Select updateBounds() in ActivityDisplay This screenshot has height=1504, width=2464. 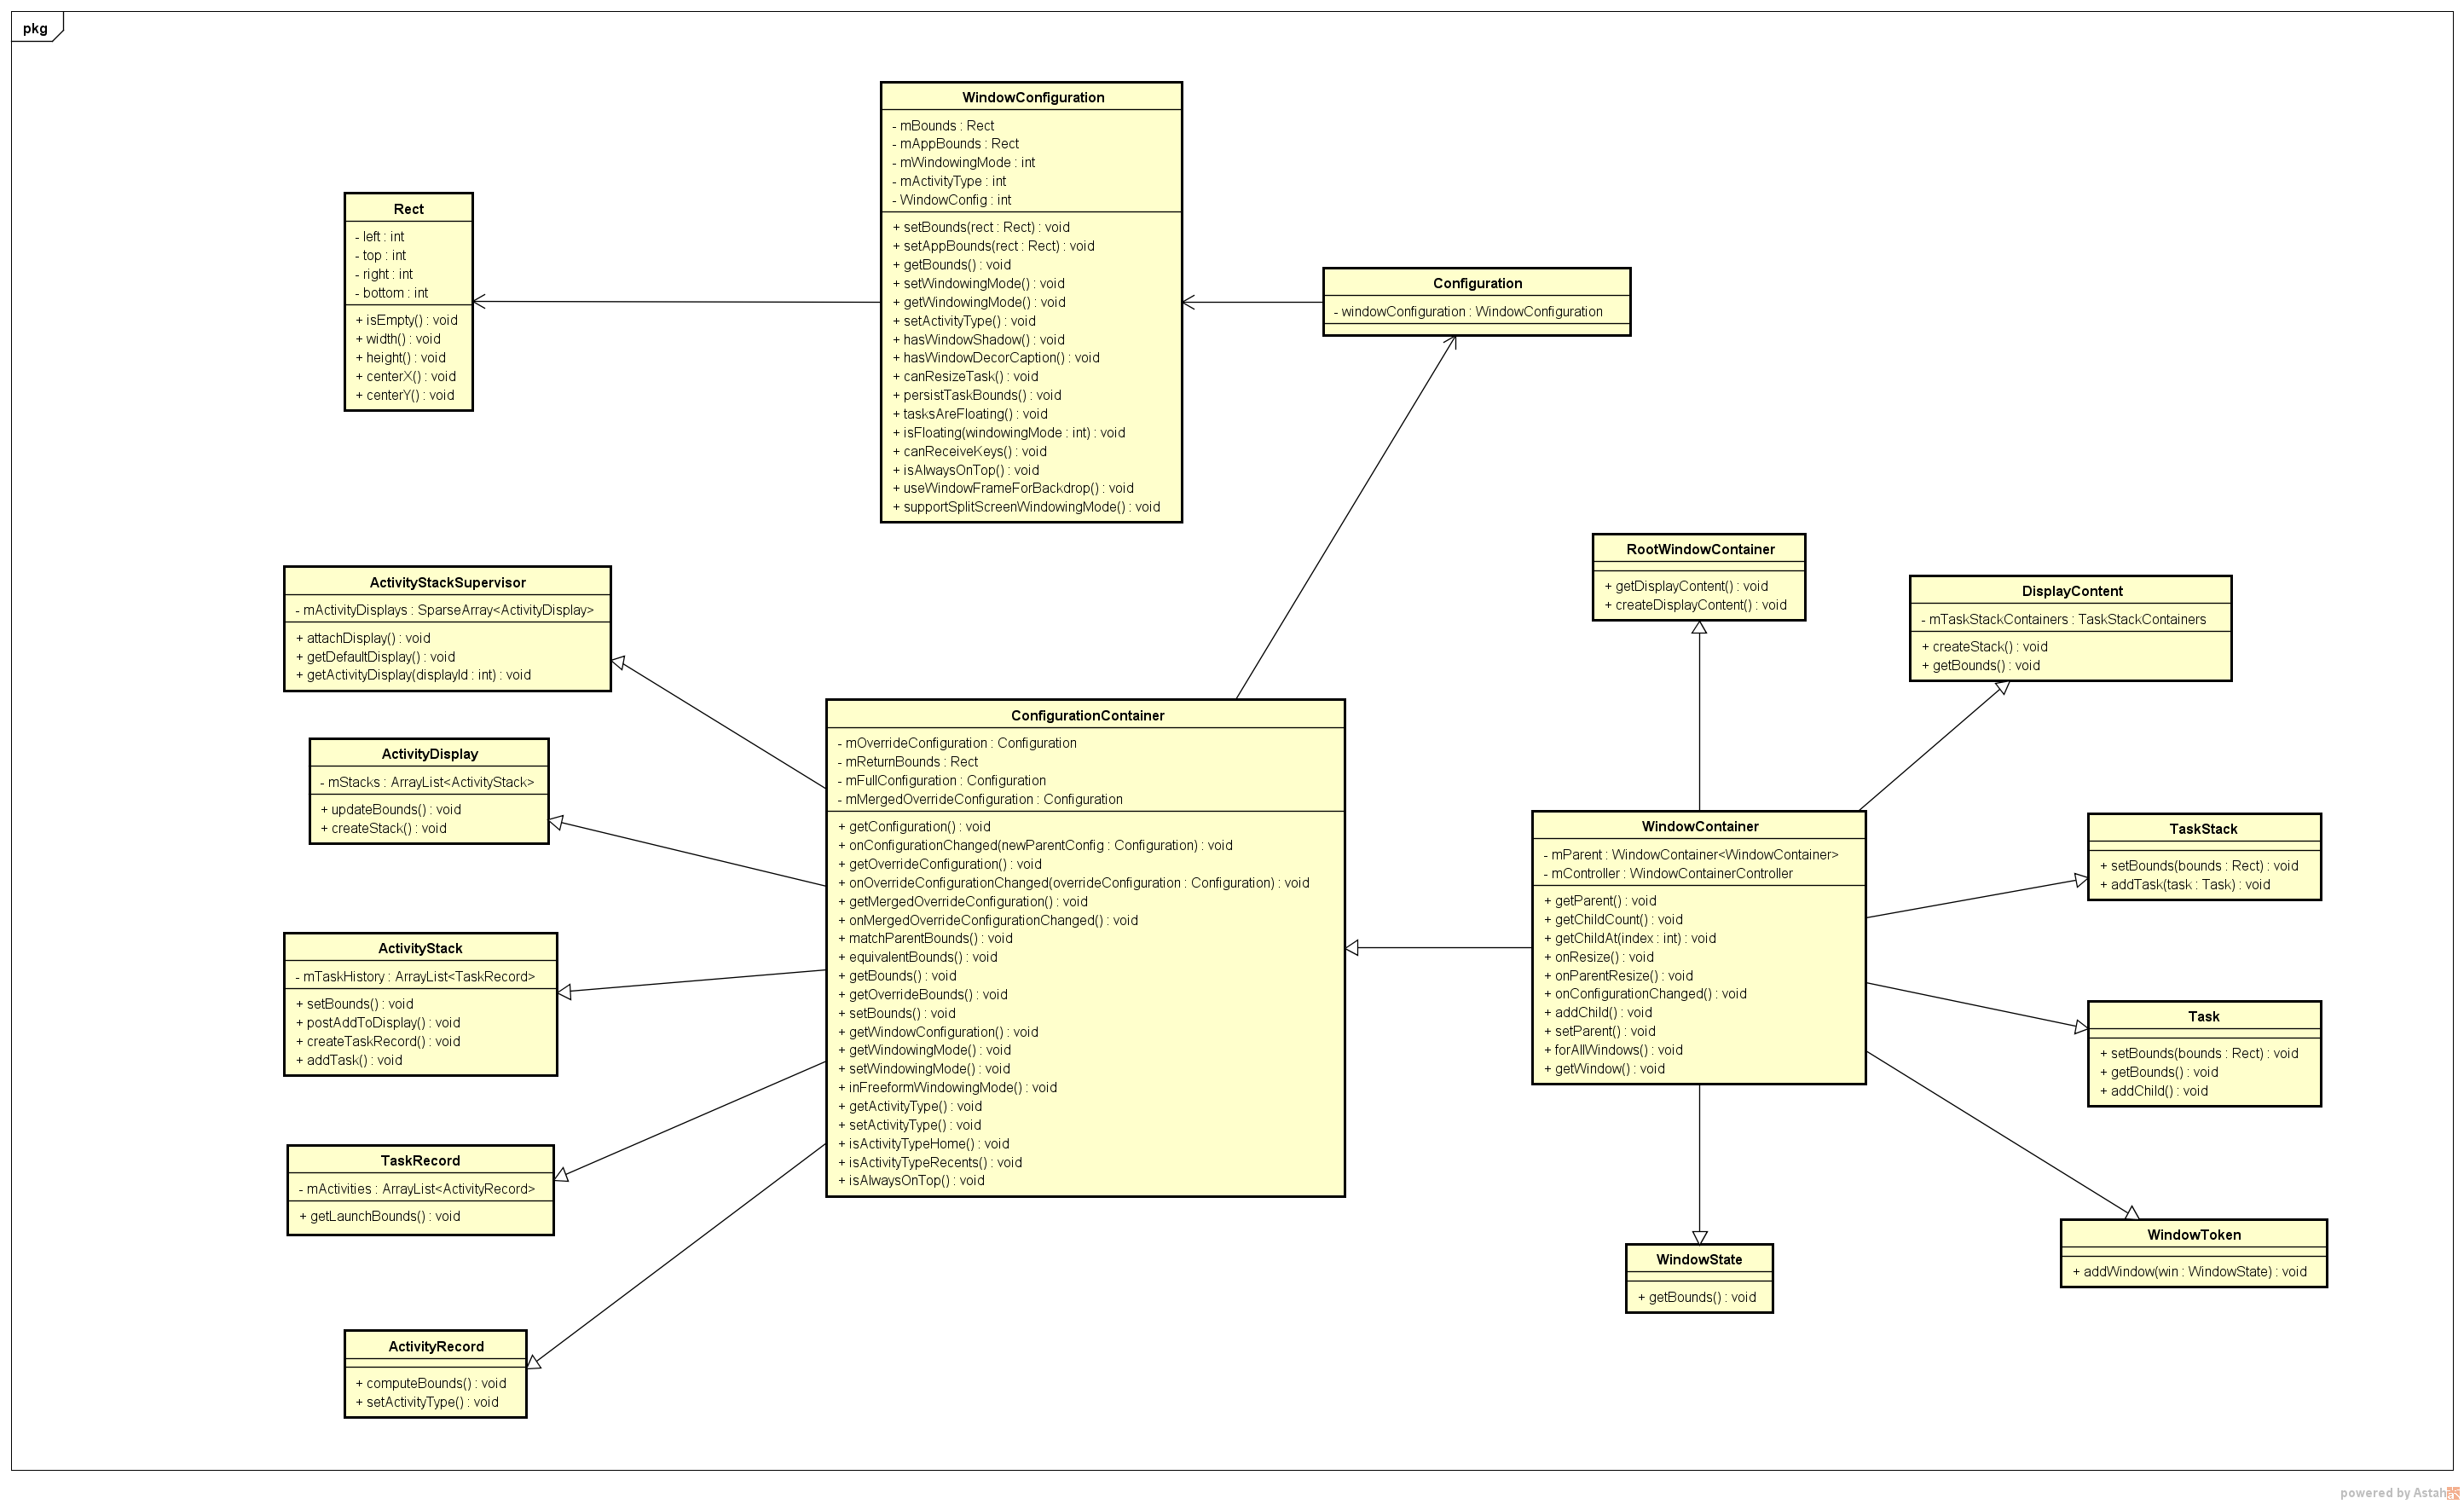390,809
